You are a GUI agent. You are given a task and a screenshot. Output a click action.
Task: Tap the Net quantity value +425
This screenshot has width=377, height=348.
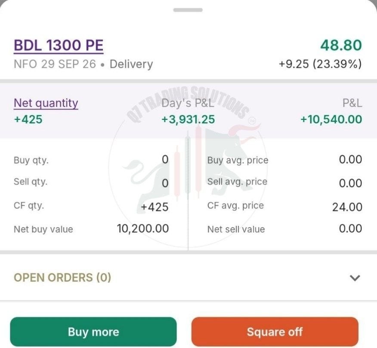click(x=28, y=119)
